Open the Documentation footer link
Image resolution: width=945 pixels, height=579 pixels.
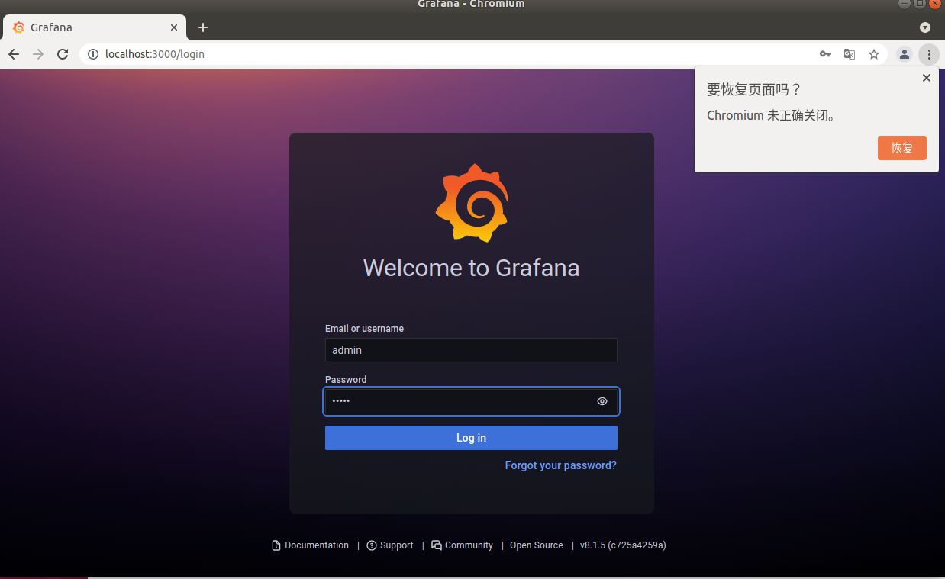(x=311, y=545)
